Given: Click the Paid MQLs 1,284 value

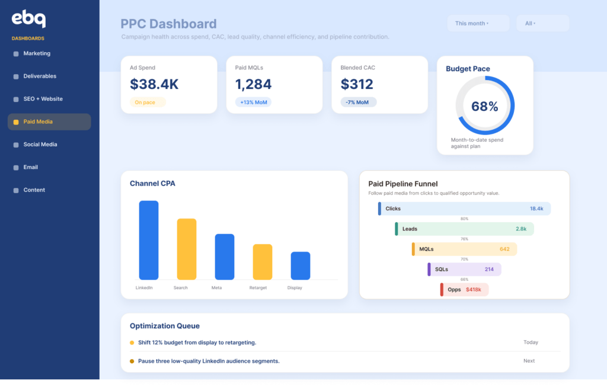Looking at the screenshot, I should pos(254,84).
